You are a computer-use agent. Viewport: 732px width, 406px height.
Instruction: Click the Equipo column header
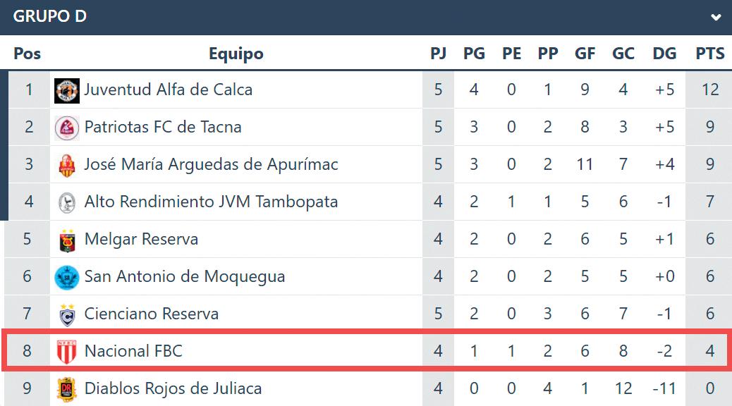click(236, 54)
